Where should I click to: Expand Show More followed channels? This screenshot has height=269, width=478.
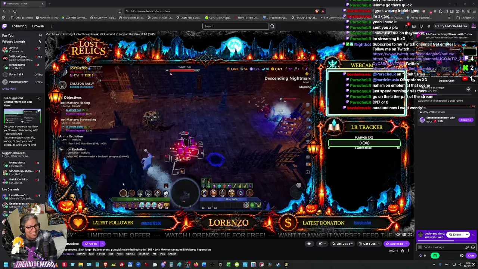[9, 89]
